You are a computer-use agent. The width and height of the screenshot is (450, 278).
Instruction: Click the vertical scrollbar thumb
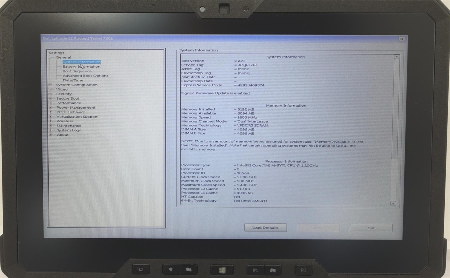coord(395,109)
